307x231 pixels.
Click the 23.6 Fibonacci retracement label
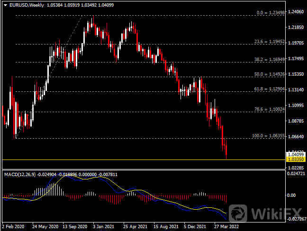click(268, 42)
